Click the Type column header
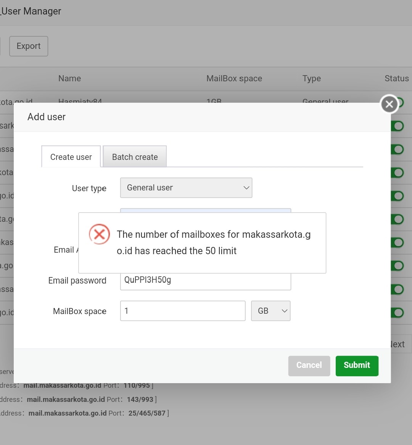 (311, 79)
